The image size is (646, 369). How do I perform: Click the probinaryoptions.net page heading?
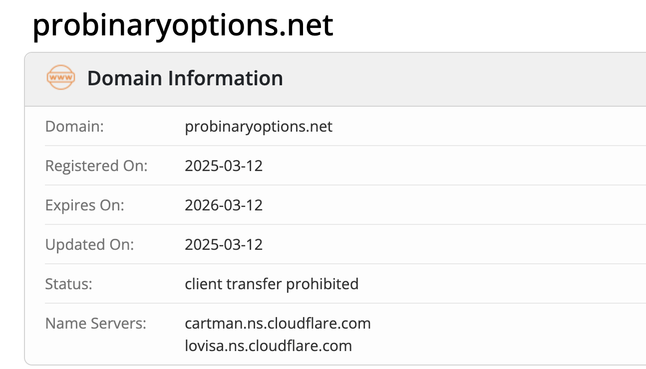(x=182, y=25)
